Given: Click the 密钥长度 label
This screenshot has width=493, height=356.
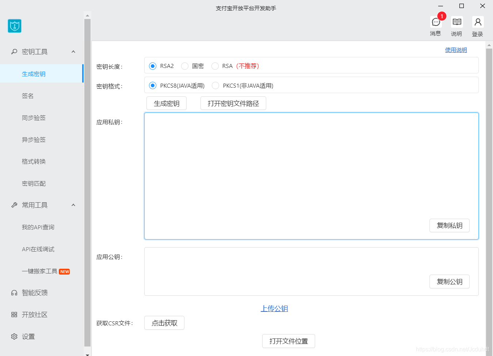Looking at the screenshot, I should (110, 66).
